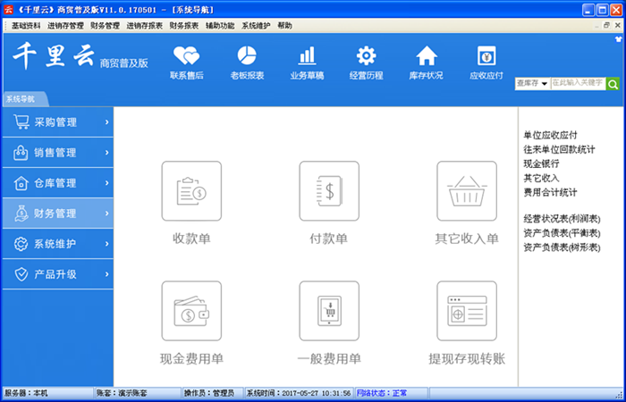This screenshot has height=402, width=626.
Task: Open the 收款单 receipt icon
Action: coord(191,191)
